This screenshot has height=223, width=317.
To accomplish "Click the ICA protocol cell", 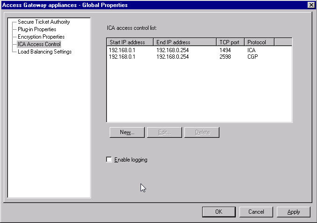I will [251, 50].
